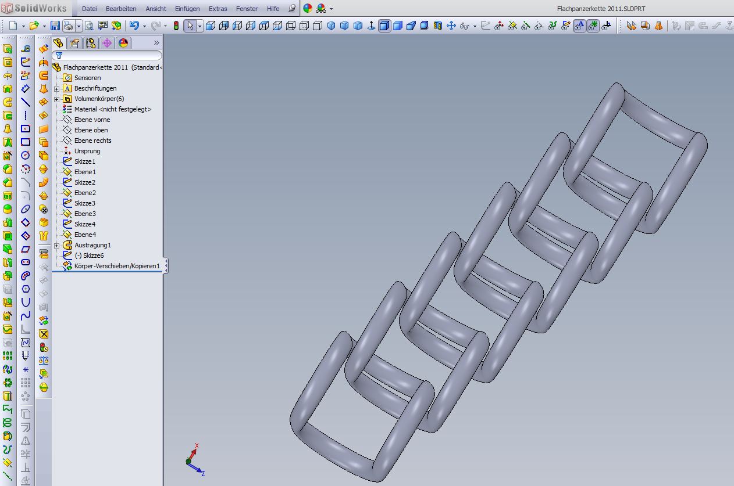
Task: Expand the Volumenkörper(6) folder
Action: tap(57, 99)
